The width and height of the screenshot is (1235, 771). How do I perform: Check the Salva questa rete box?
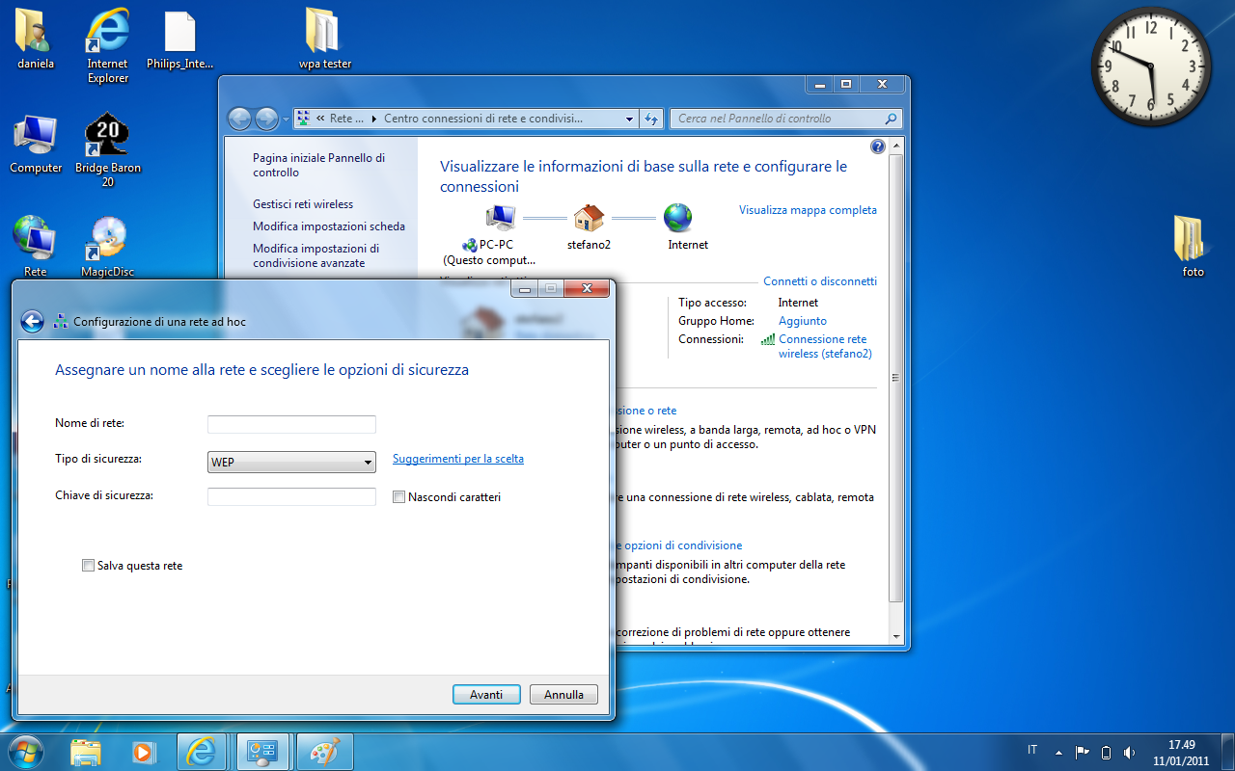click(89, 566)
